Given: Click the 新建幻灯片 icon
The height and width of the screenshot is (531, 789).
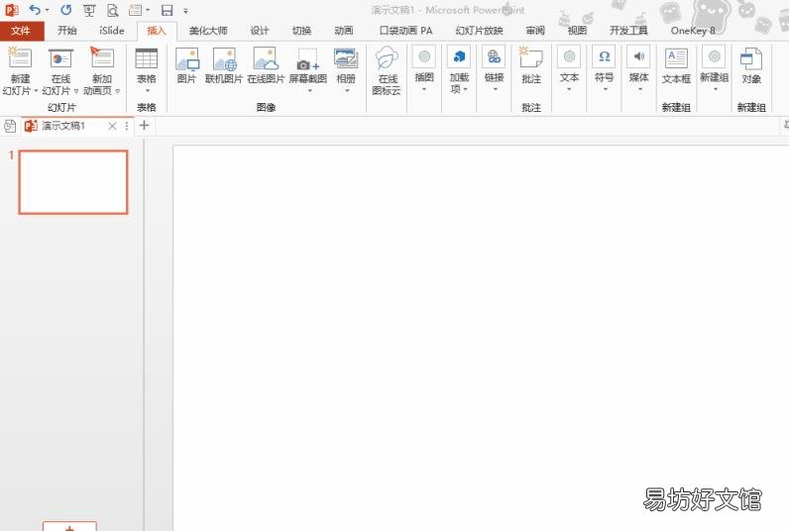Looking at the screenshot, I should (20, 58).
